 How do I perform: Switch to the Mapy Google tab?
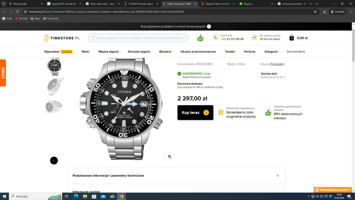25,4
